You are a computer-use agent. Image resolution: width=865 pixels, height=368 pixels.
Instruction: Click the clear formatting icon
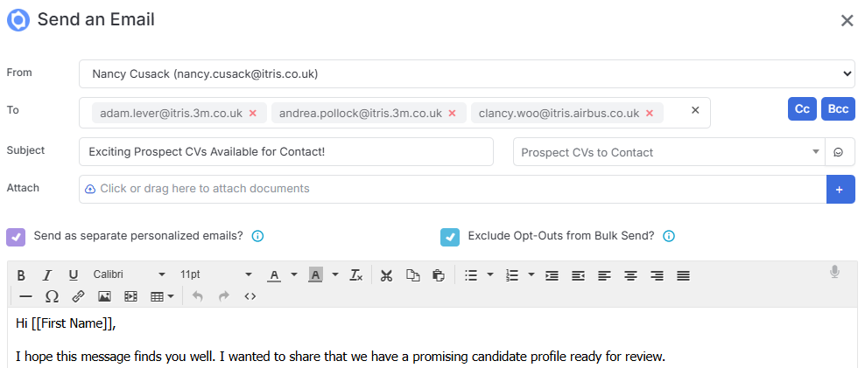coord(356,274)
